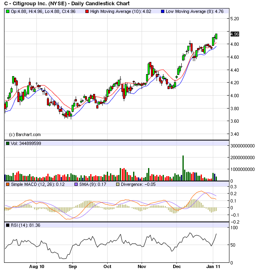Click the 'Aug 10' date axis label
Screen dimensions: 263x279
pyautogui.click(x=37, y=267)
